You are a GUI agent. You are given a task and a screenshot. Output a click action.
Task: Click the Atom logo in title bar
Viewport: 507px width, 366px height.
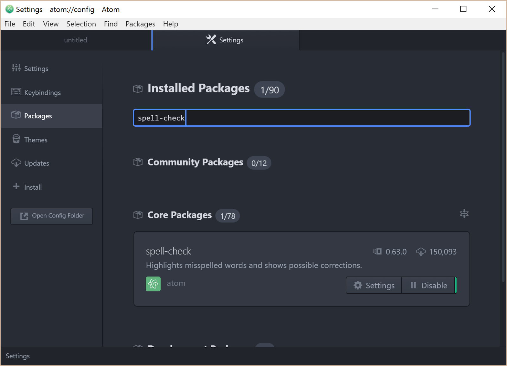point(10,9)
